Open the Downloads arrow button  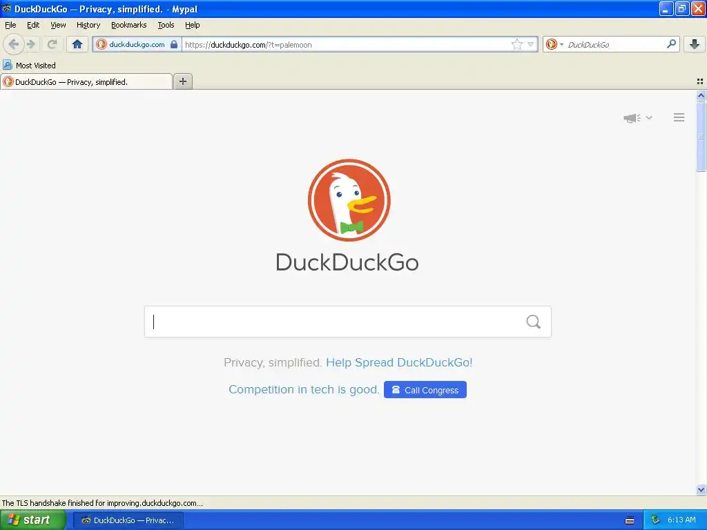pyautogui.click(x=695, y=44)
